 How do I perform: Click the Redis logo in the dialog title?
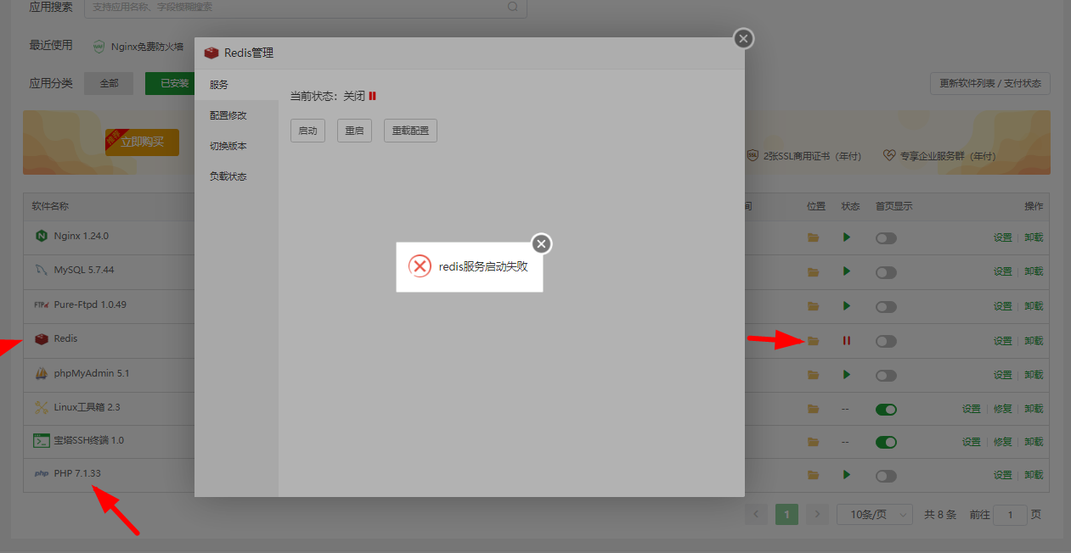[x=211, y=53]
